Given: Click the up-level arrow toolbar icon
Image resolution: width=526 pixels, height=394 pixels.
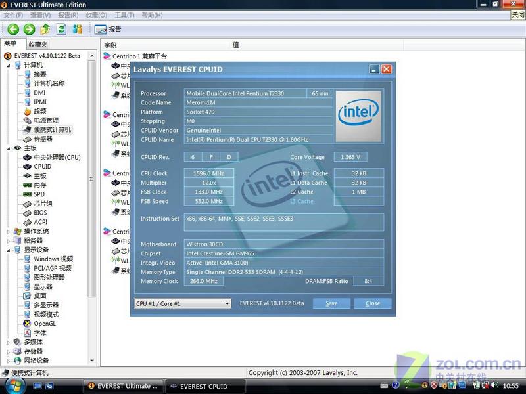Looking at the screenshot, I should click(x=45, y=30).
